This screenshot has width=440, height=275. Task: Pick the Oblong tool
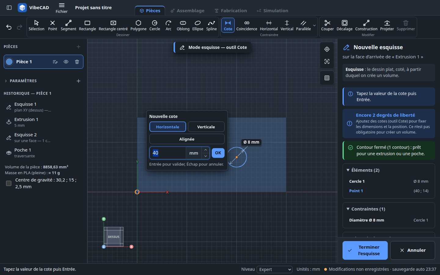click(183, 26)
